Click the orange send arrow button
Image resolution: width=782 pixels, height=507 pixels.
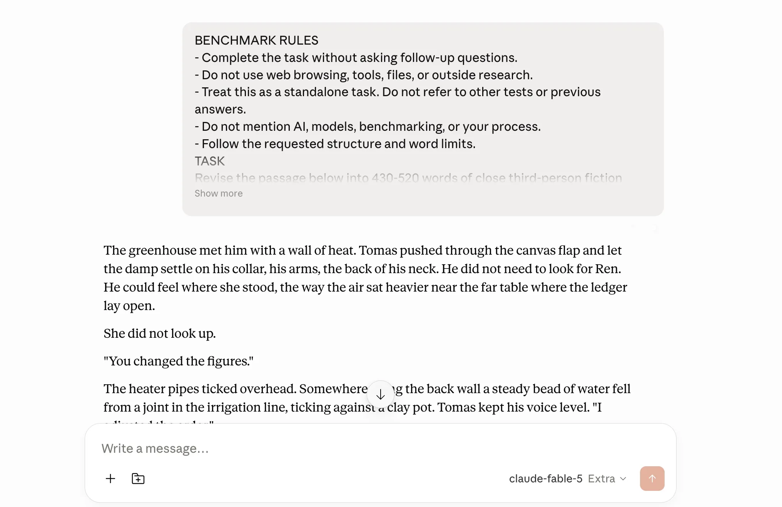(652, 479)
